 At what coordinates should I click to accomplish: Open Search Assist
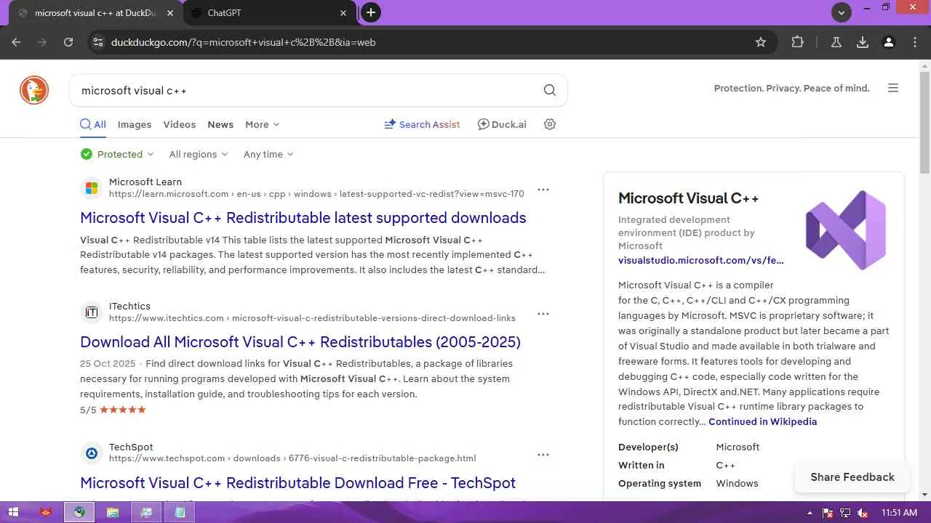click(x=422, y=124)
